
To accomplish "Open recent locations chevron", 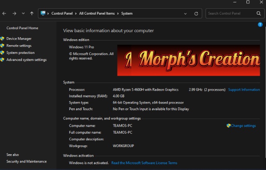I will click(x=23, y=13).
